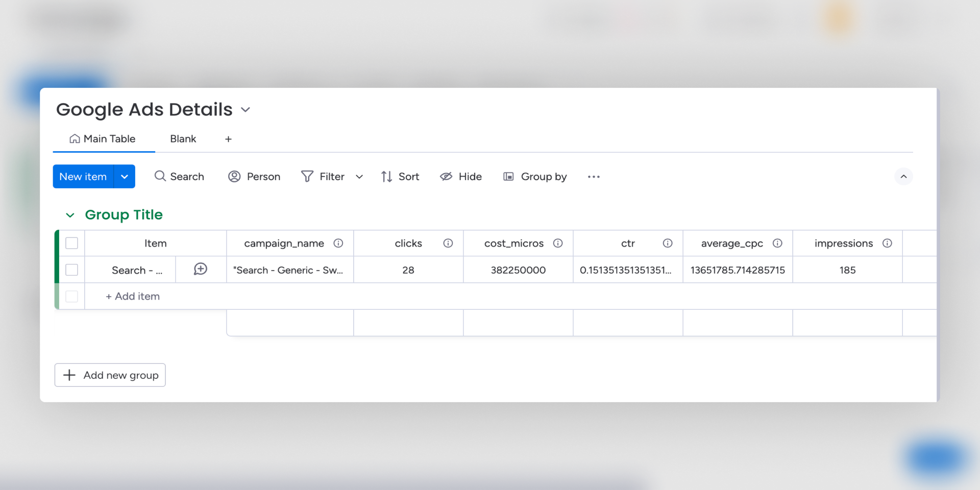Click the Search magnifier icon

pyautogui.click(x=160, y=176)
